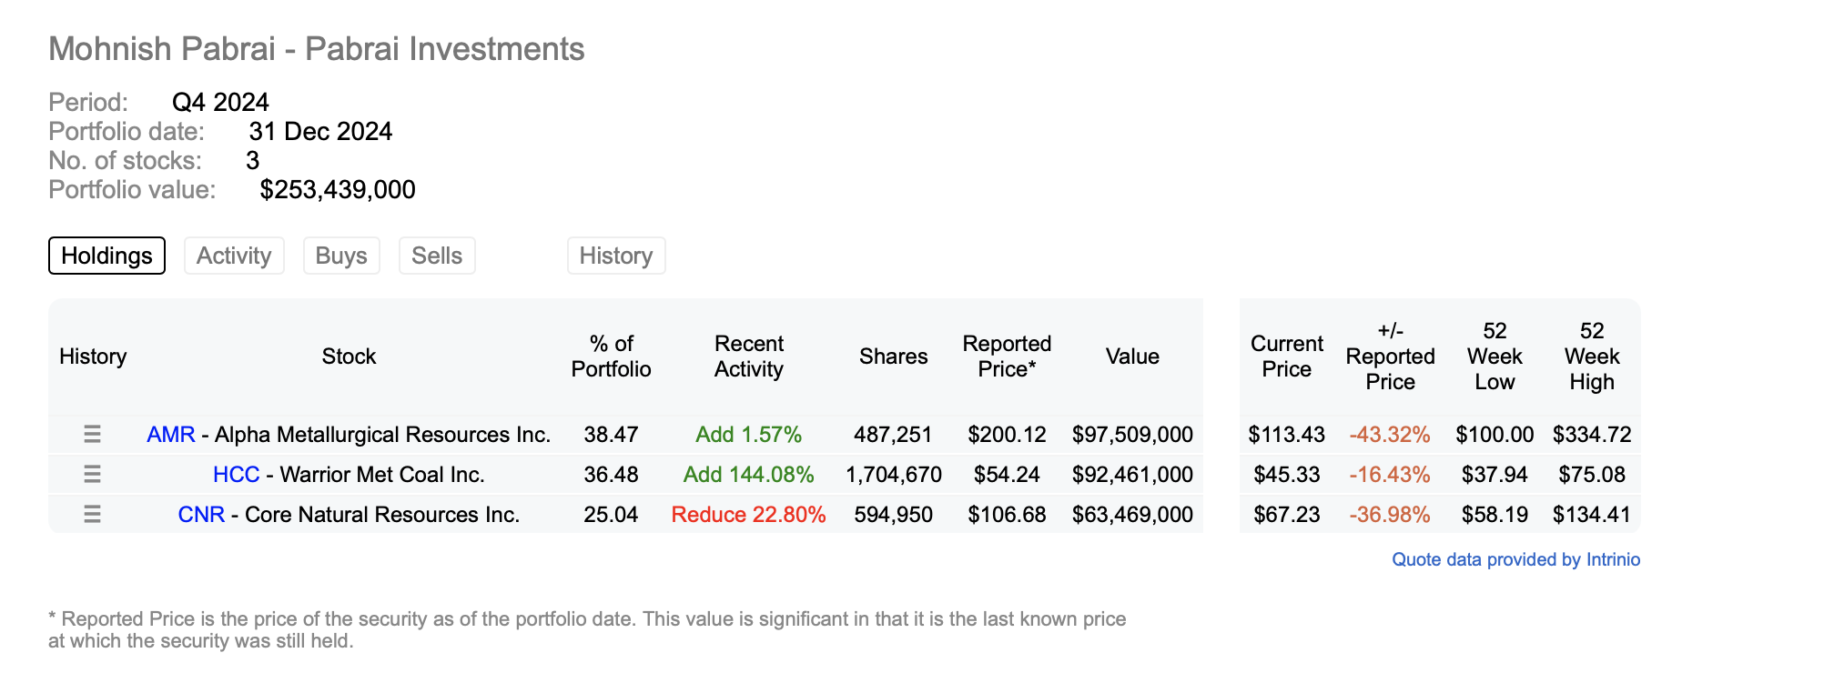Sort by % of Portfolio column header
Image resolution: width=1824 pixels, height=673 pixels.
(611, 357)
